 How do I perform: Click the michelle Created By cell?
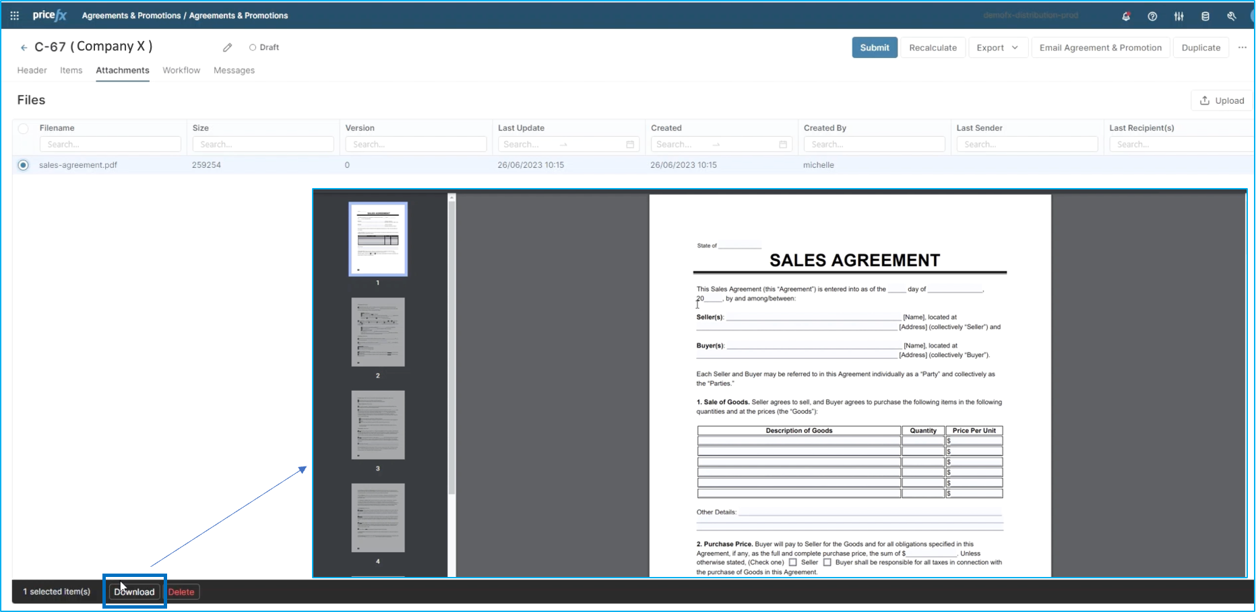tap(819, 165)
